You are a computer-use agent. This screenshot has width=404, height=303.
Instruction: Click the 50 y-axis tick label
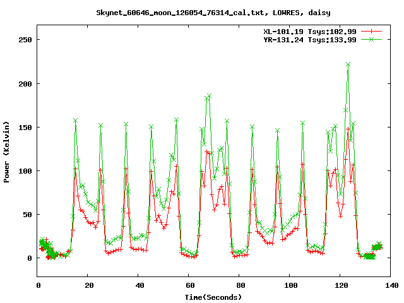pos(28,215)
